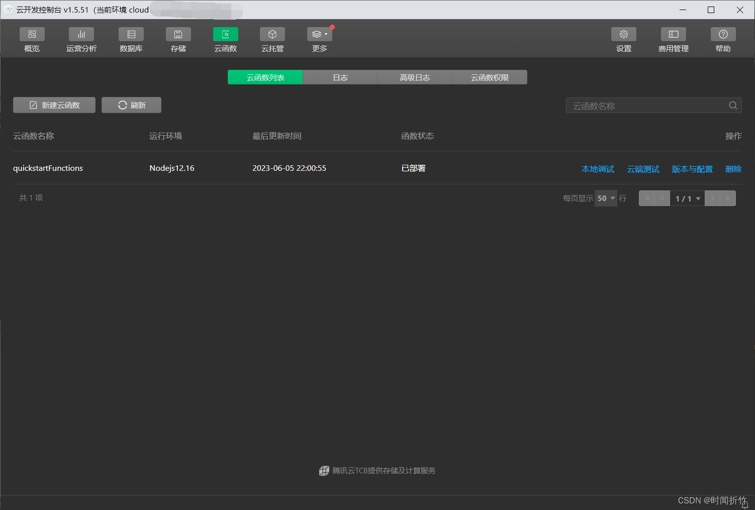Viewport: 755px width, 510px height.
Task: Click 删除 for quickstartFunctions
Action: (x=733, y=169)
